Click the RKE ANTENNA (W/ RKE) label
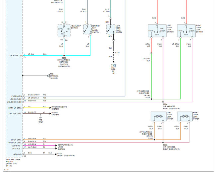Screen dimensions: 216x173 click(x=54, y=76)
